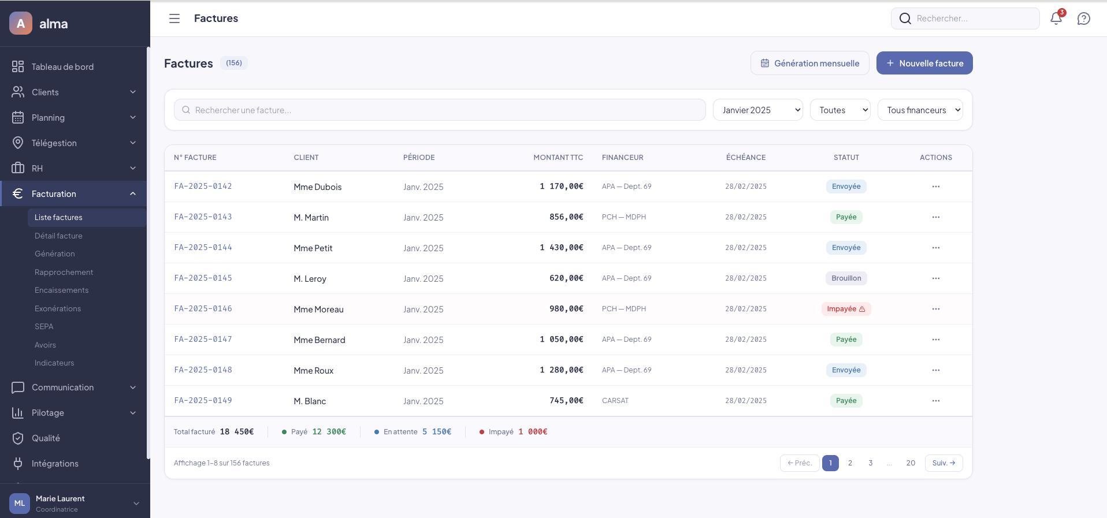This screenshot has width=1107, height=518.
Task: Open the notifications bell
Action: tap(1056, 18)
